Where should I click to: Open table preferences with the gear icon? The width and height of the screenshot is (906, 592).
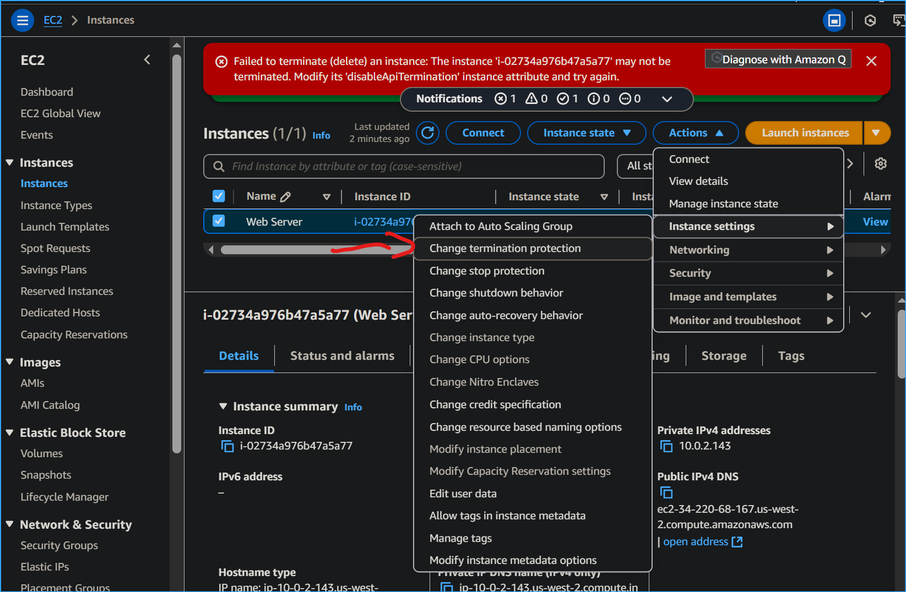[880, 163]
